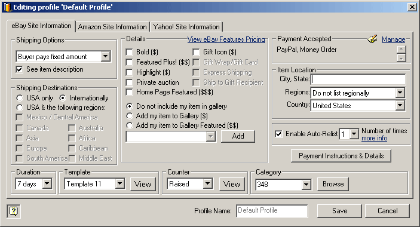Uncheck Enable Auto-Relist checkbox
Image resolution: width=420 pixels, height=227 pixels.
(x=279, y=134)
